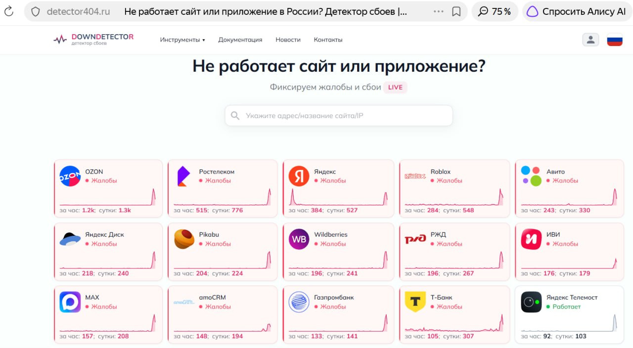Viewport: 633px width, 348px height.
Task: Click the browser reload icon
Action: point(9,11)
